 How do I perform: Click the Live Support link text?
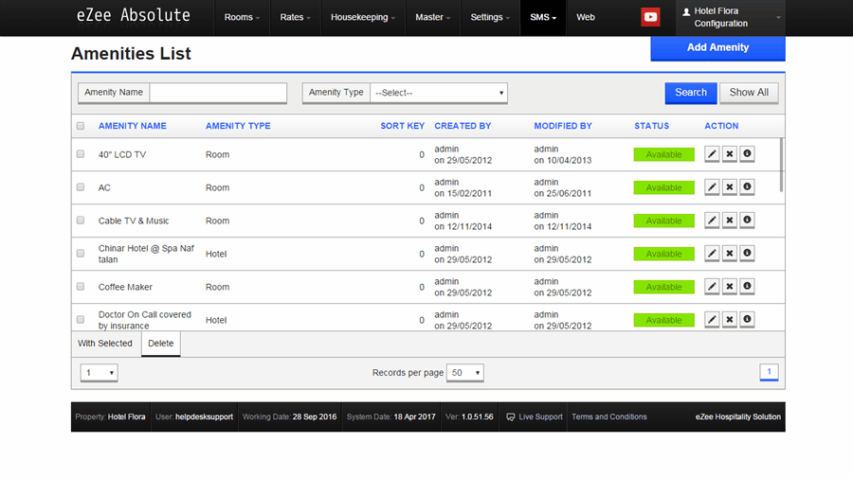tap(540, 417)
